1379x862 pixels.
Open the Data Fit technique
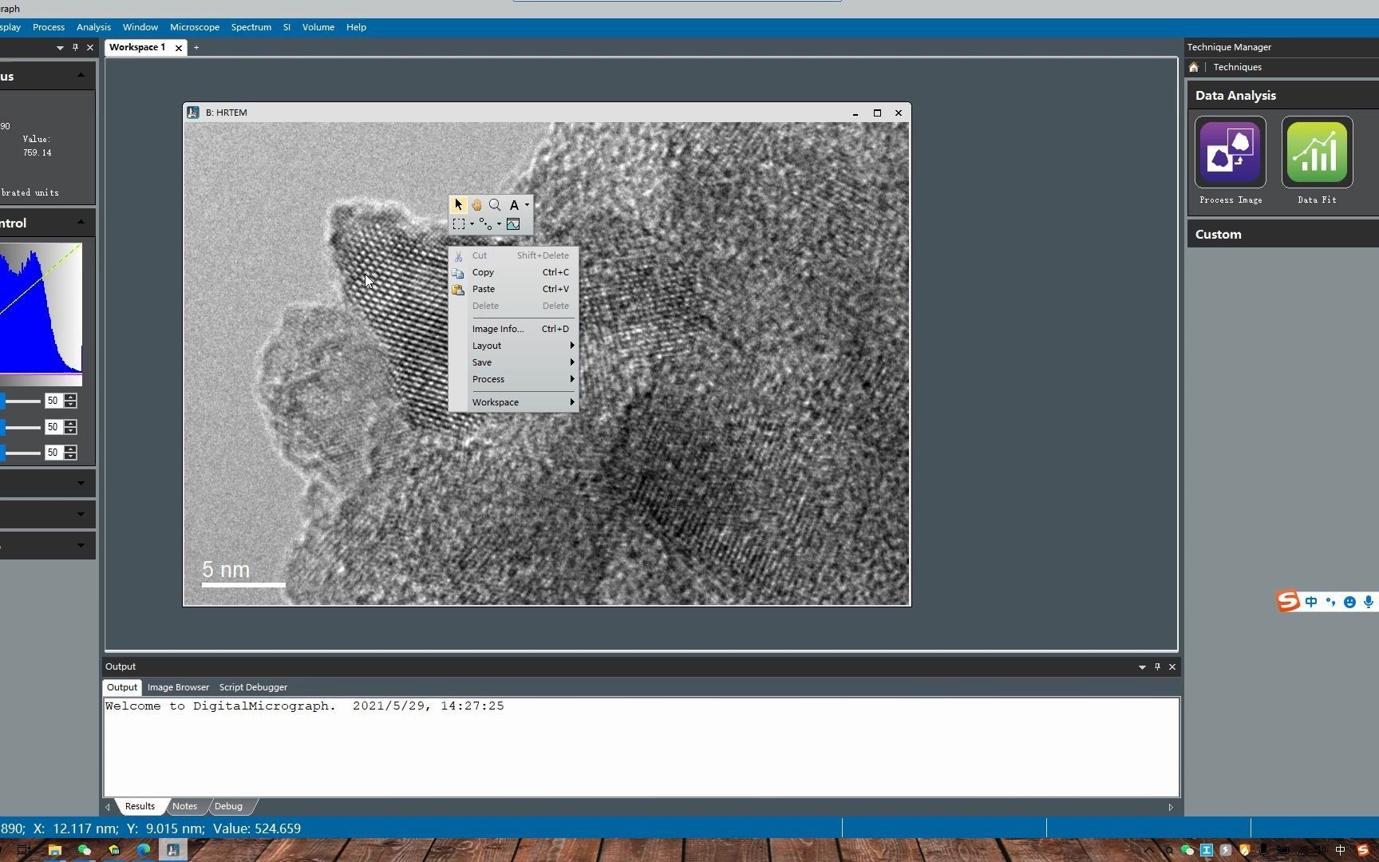tap(1316, 152)
